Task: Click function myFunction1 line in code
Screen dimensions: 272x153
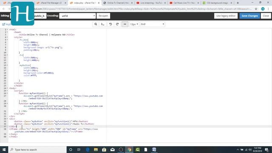Action: tap(33, 93)
